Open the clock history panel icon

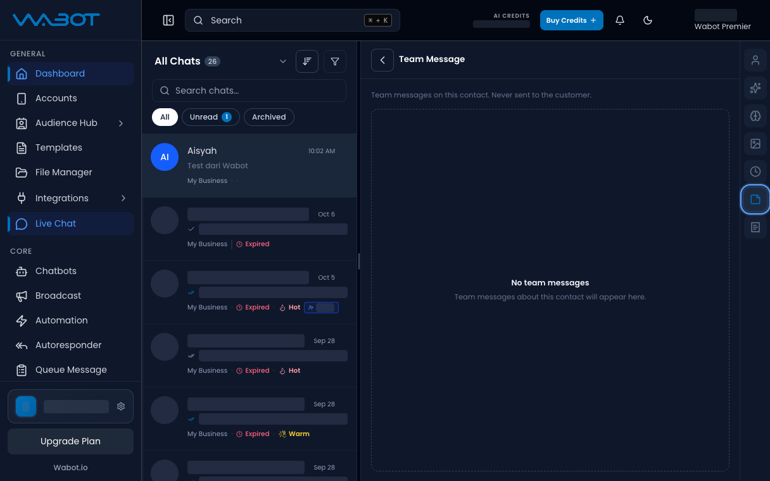point(755,172)
